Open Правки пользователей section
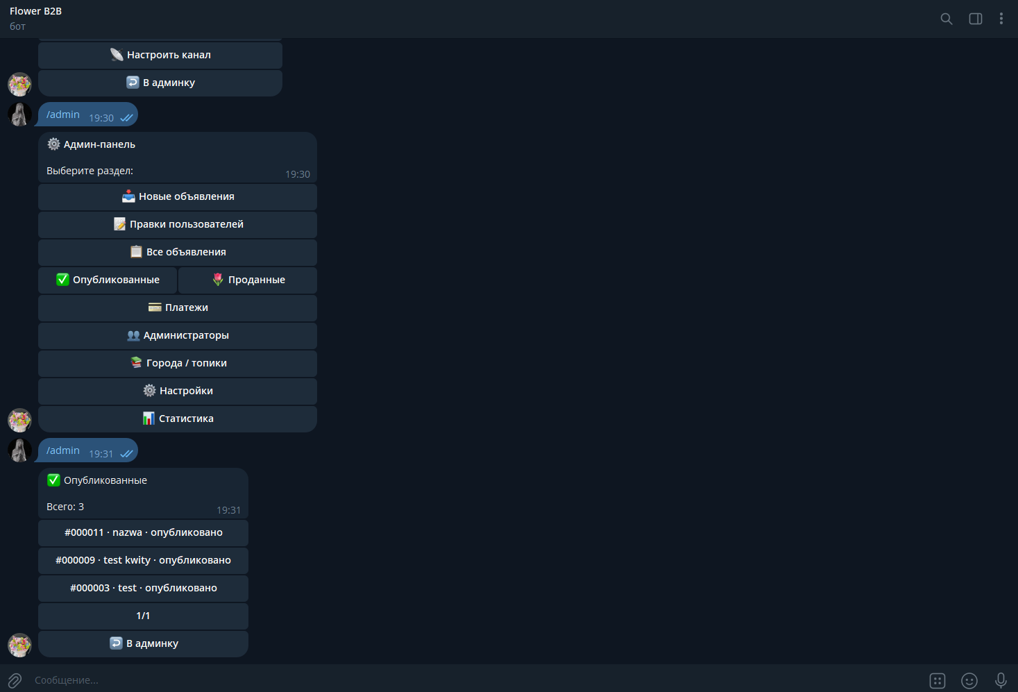 (x=178, y=224)
